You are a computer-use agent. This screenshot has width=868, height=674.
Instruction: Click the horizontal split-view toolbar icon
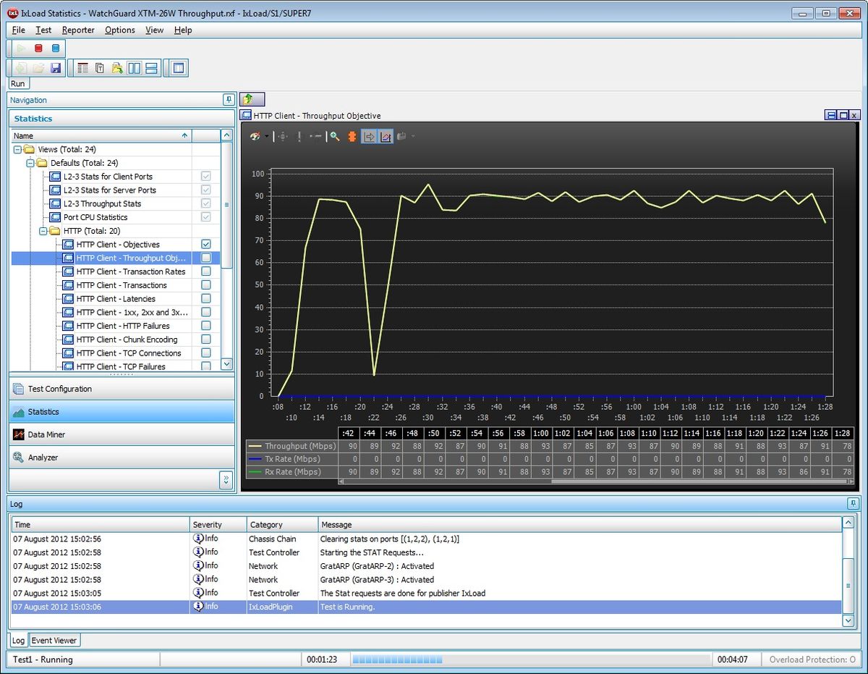tap(151, 67)
